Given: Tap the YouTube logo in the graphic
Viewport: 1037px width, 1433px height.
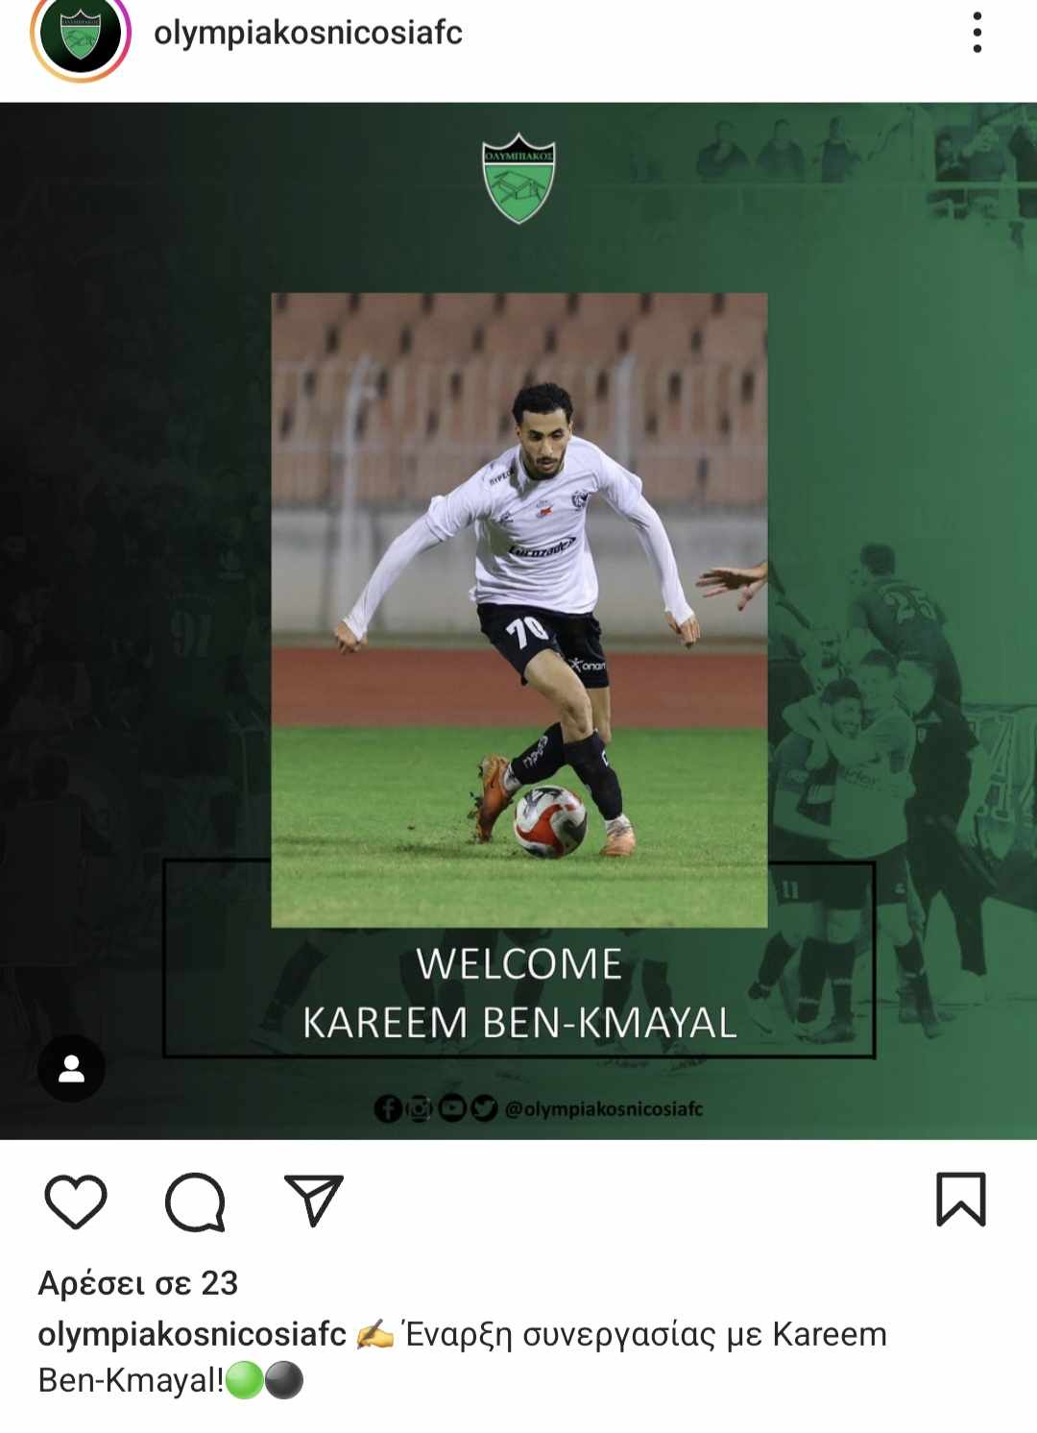Looking at the screenshot, I should coord(452,1108).
